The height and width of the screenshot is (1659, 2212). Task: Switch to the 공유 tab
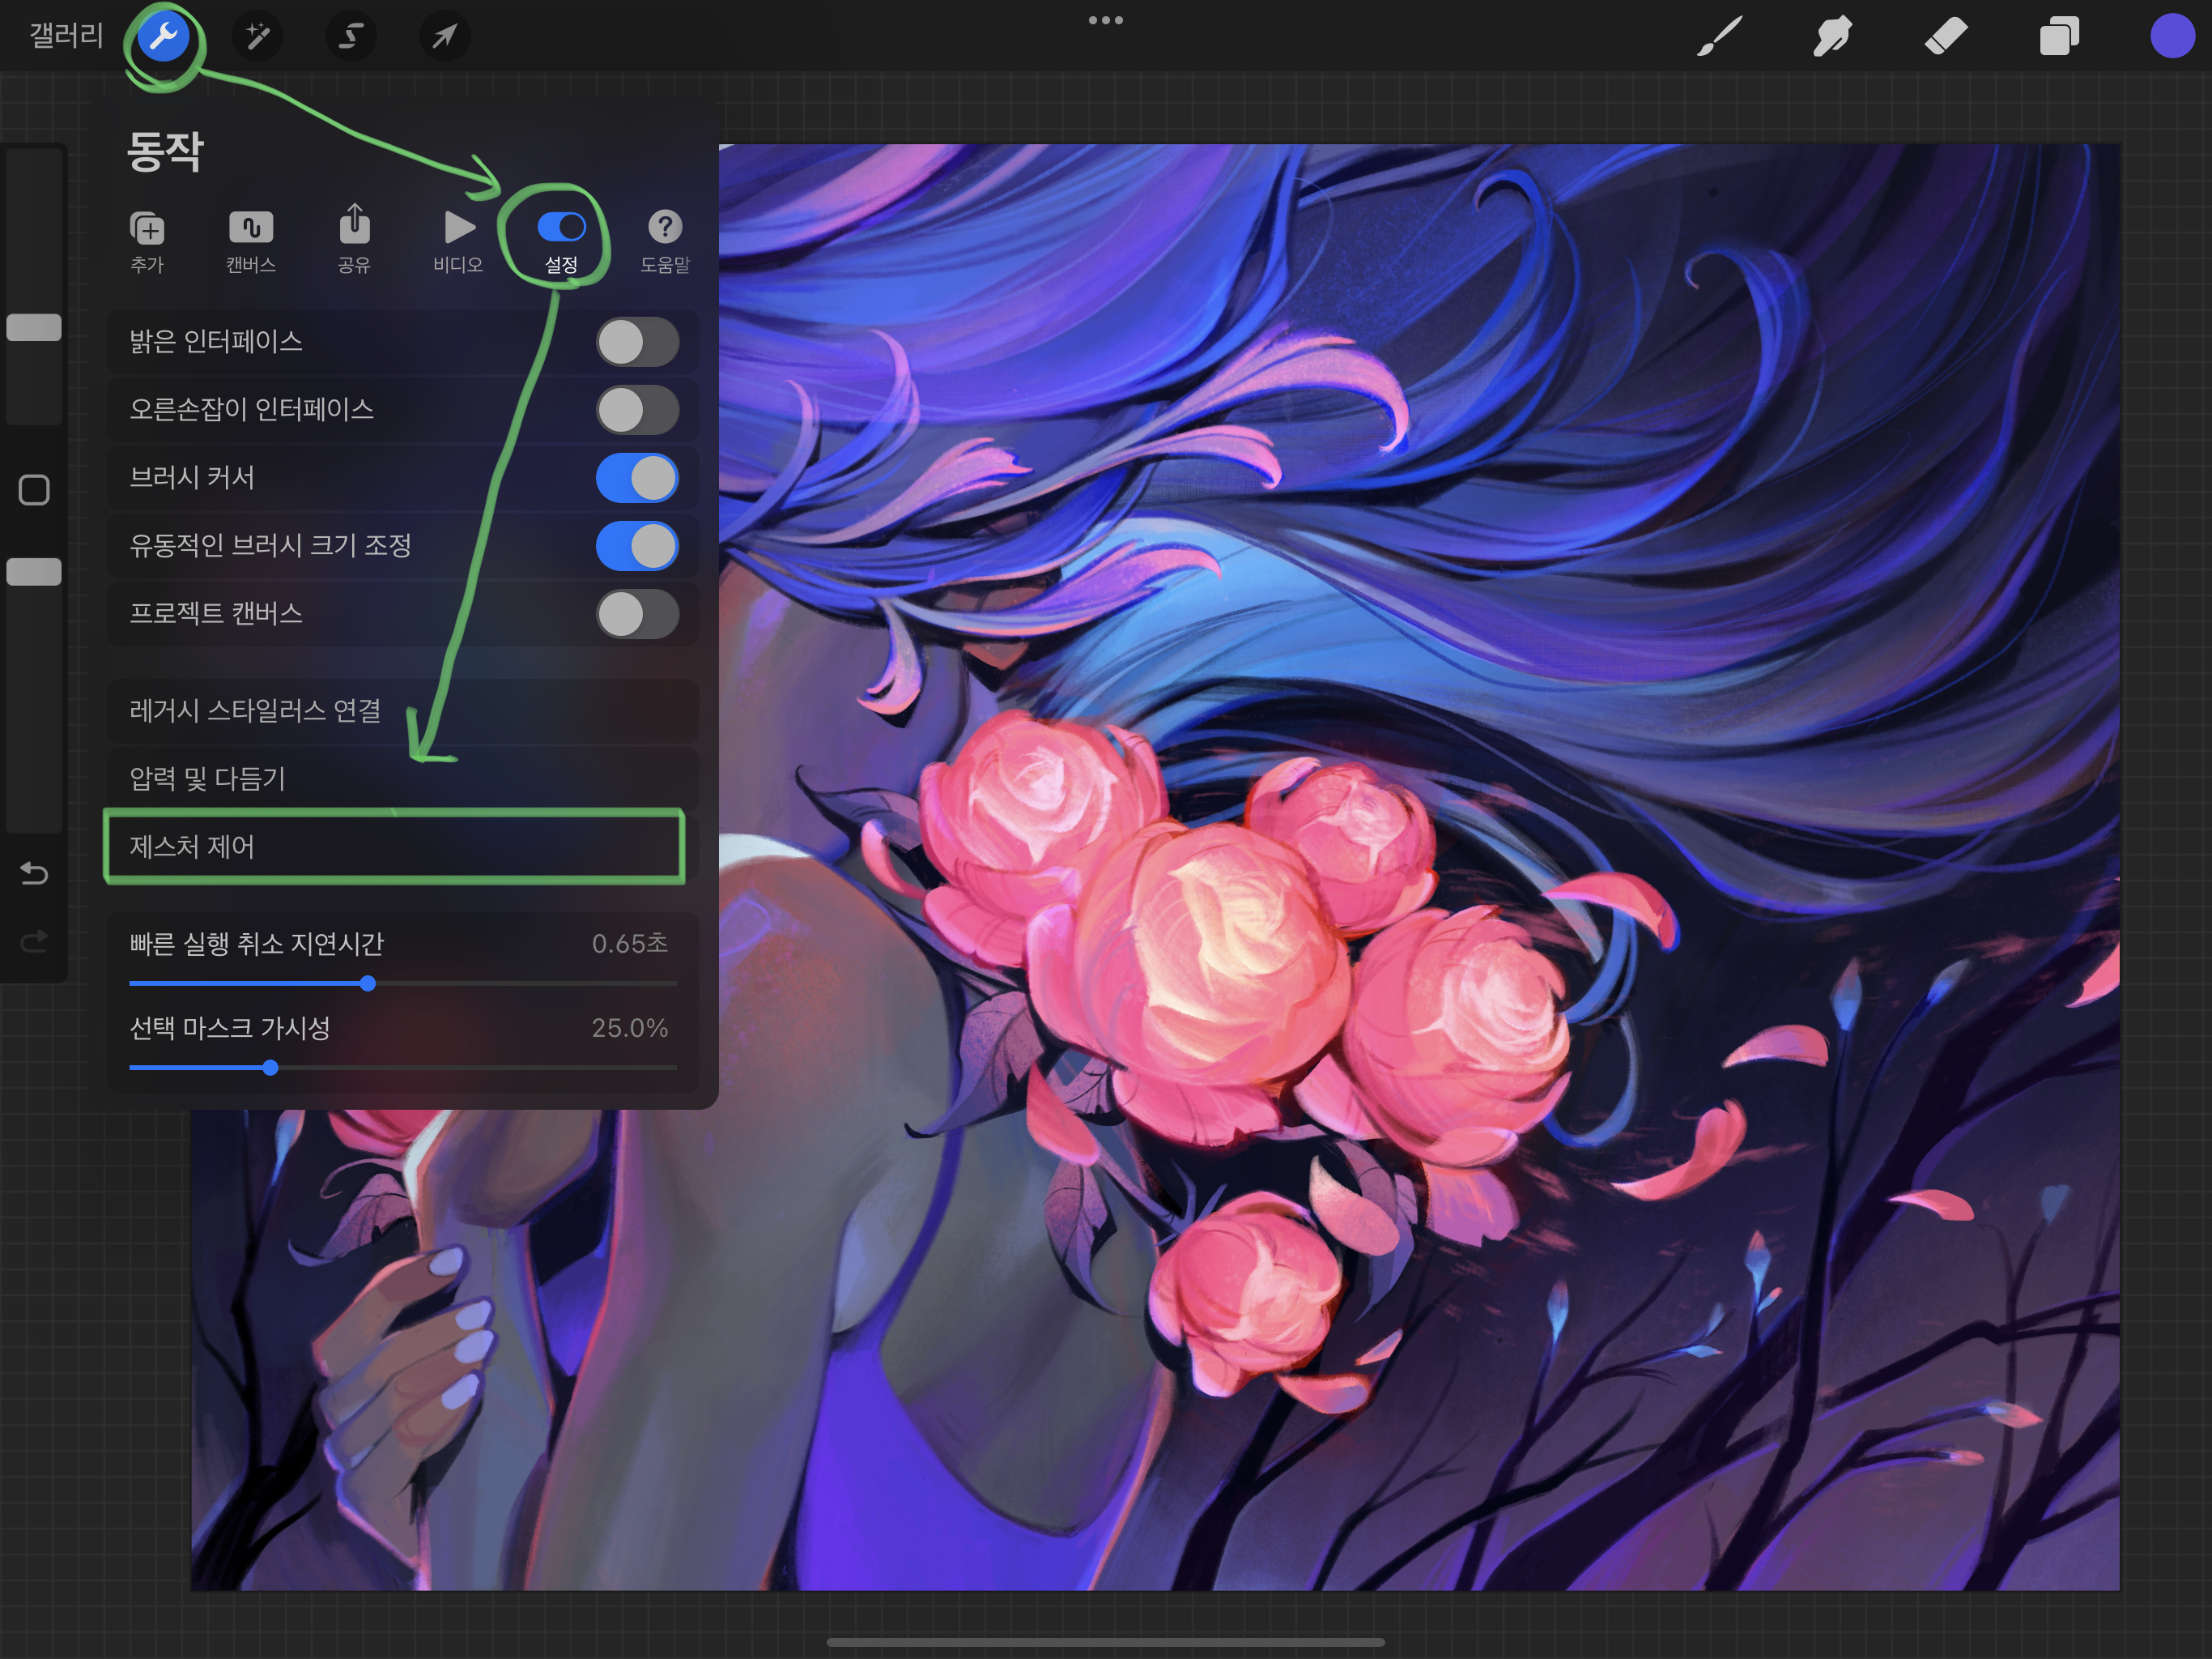[354, 240]
